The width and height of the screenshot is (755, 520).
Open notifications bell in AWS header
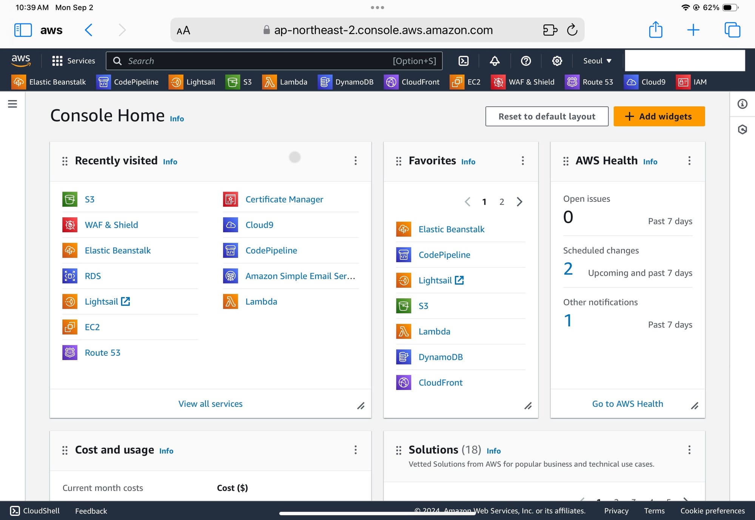[495, 61]
